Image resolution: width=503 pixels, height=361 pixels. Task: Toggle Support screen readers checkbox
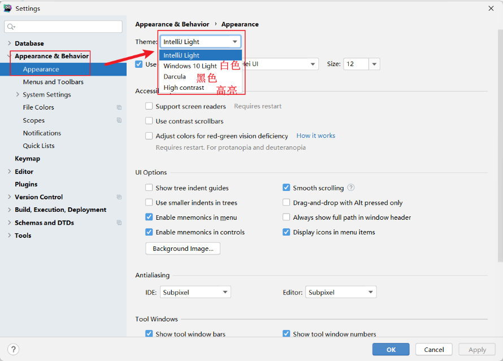click(149, 106)
